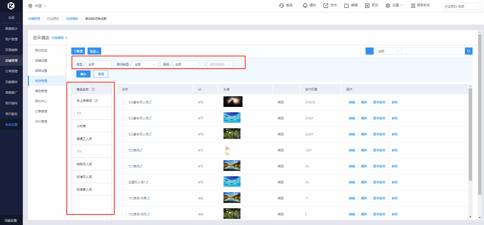
Task: Open notifications 通知 bell icon
Action: (305, 5)
